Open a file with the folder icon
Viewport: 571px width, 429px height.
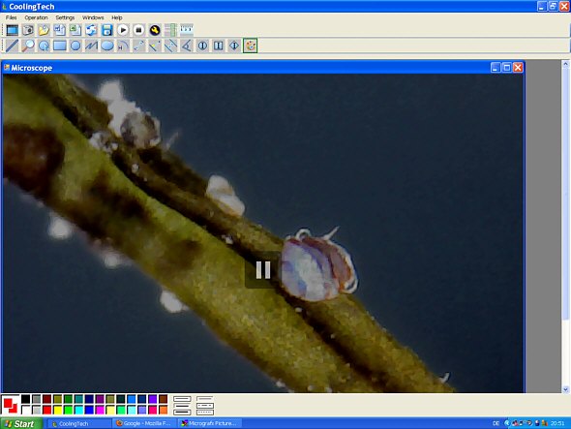point(44,30)
